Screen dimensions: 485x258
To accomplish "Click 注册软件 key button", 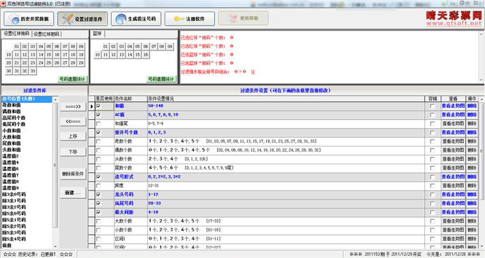I will (x=190, y=19).
